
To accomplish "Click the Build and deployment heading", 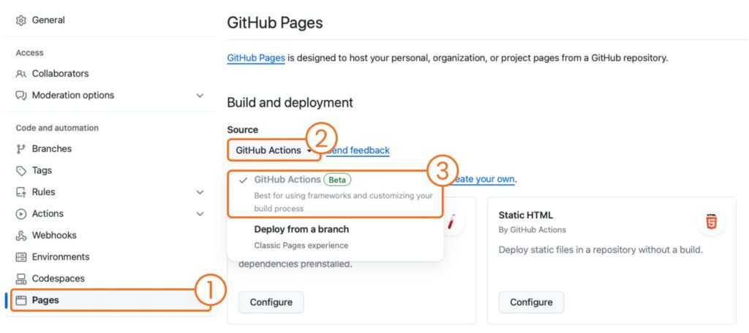I will [290, 102].
